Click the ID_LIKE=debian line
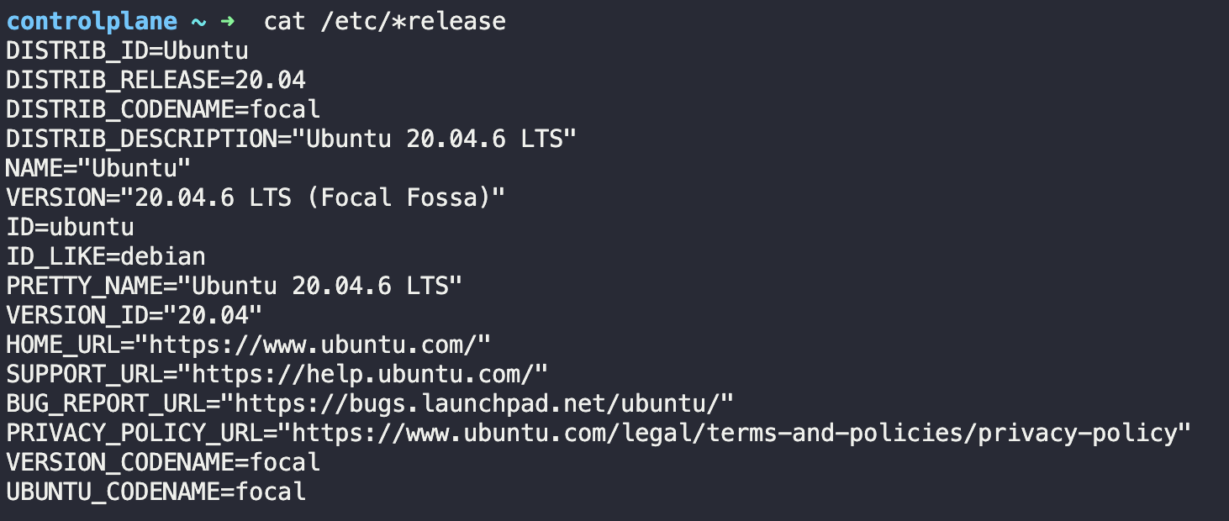The width and height of the screenshot is (1229, 521). click(x=106, y=256)
